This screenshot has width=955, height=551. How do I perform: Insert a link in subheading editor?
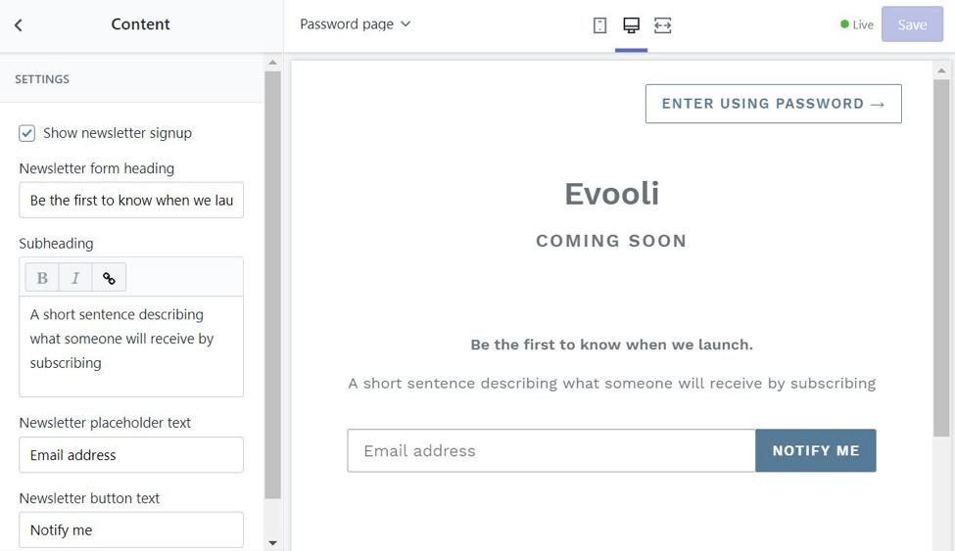[x=109, y=278]
